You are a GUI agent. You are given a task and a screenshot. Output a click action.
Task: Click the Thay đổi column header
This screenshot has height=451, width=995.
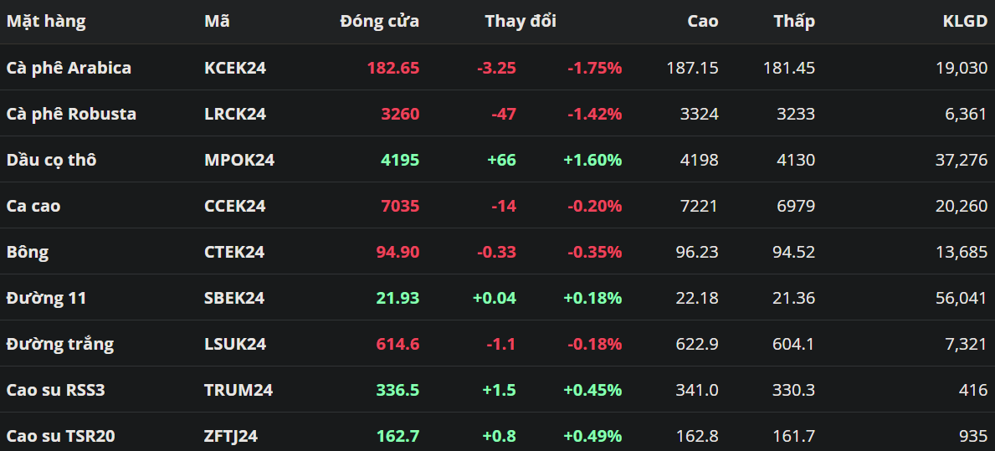tap(520, 22)
